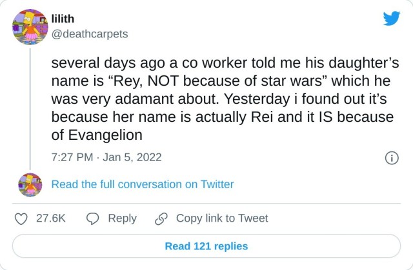
Task: Click the "Jan 5, 2022" date
Action: point(133,157)
